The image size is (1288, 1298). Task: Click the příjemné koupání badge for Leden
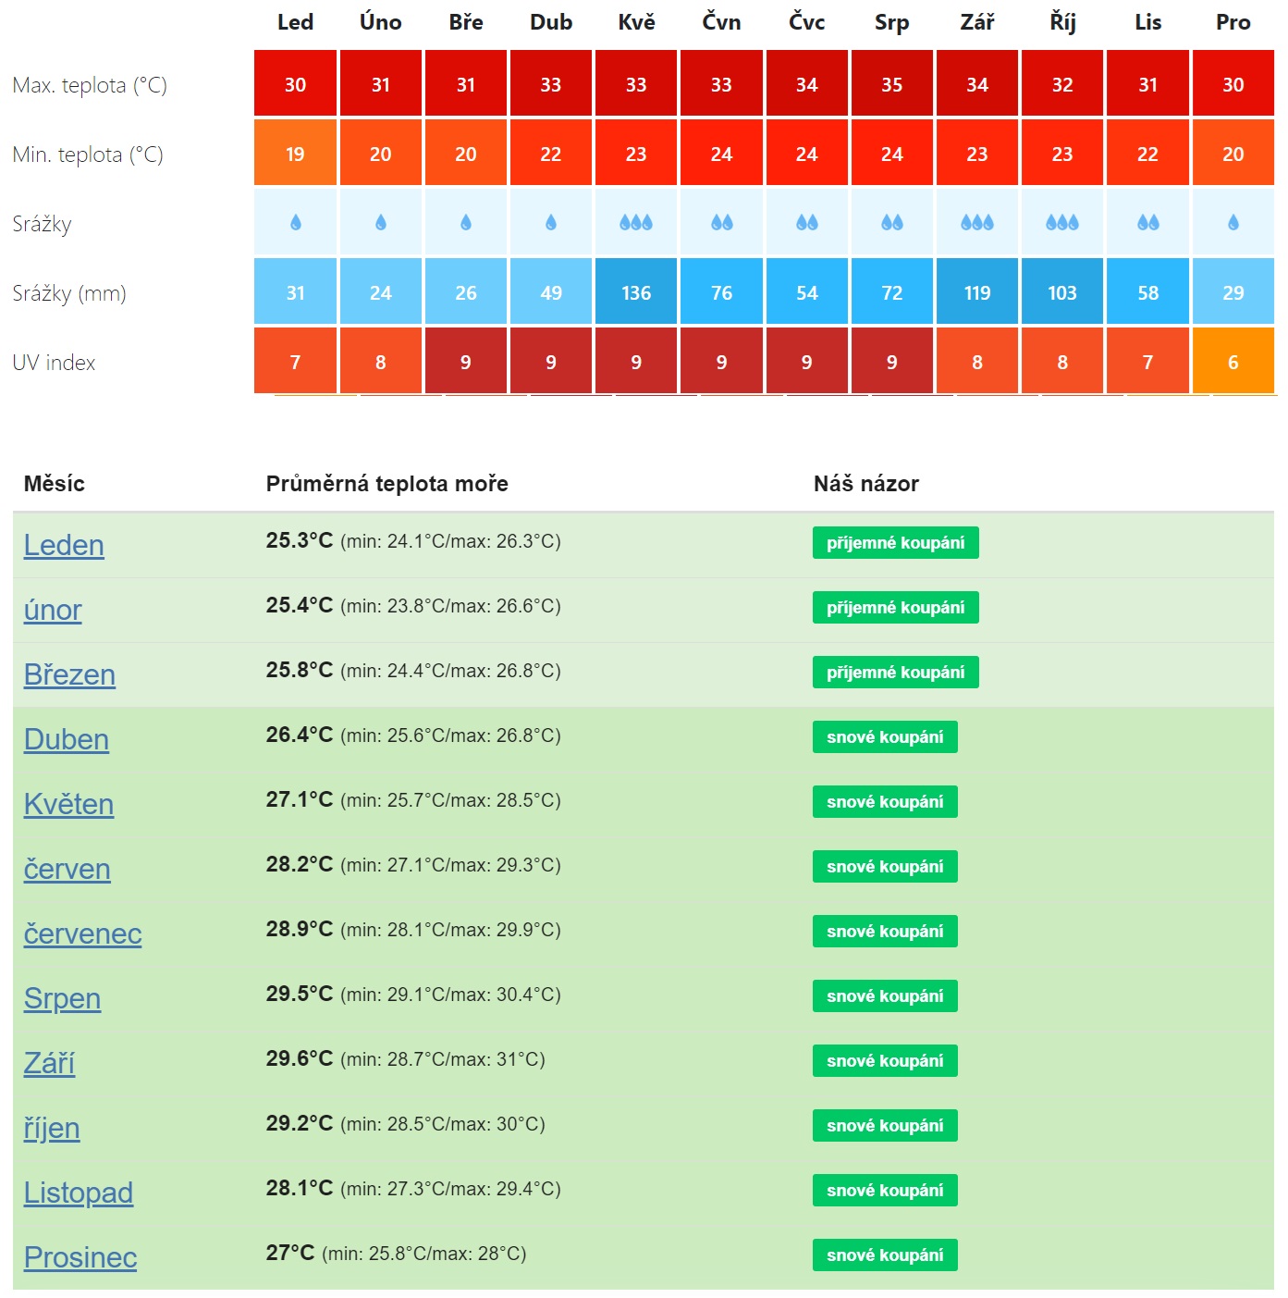pos(896,543)
